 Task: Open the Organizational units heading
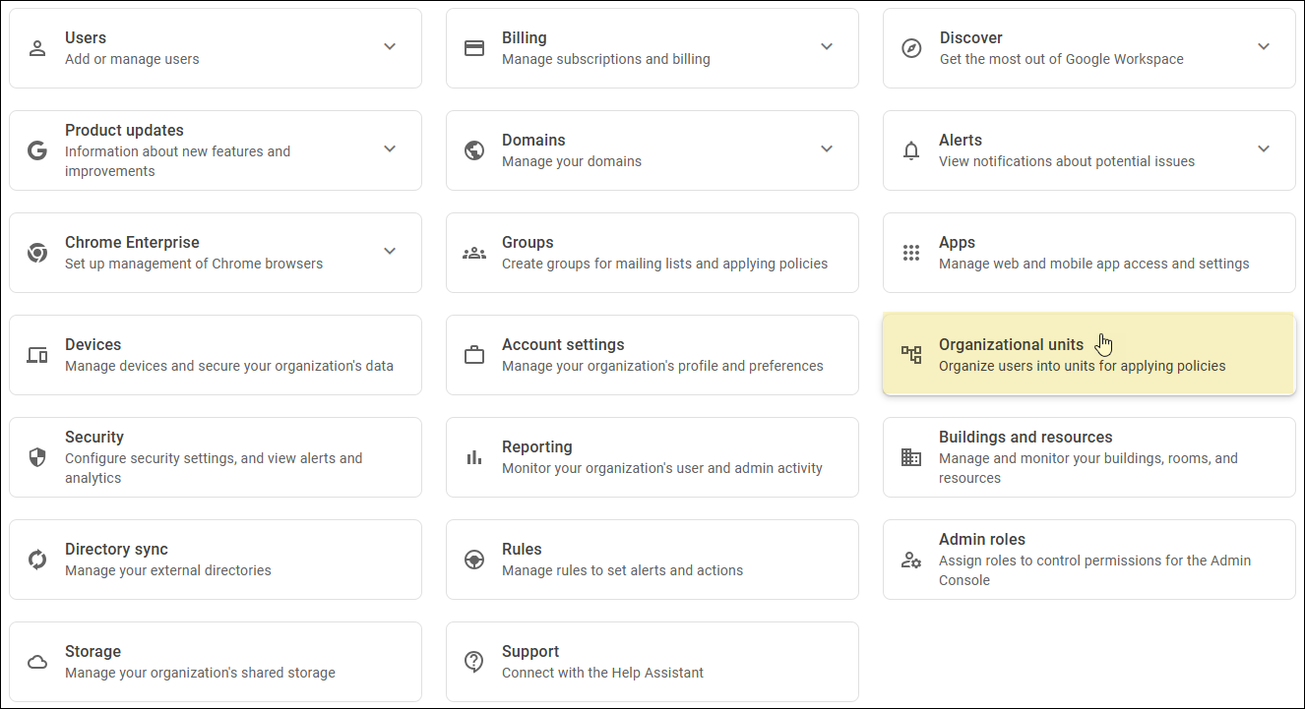pos(1011,344)
